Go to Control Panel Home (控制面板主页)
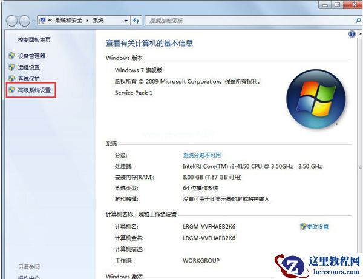 tap(34, 39)
